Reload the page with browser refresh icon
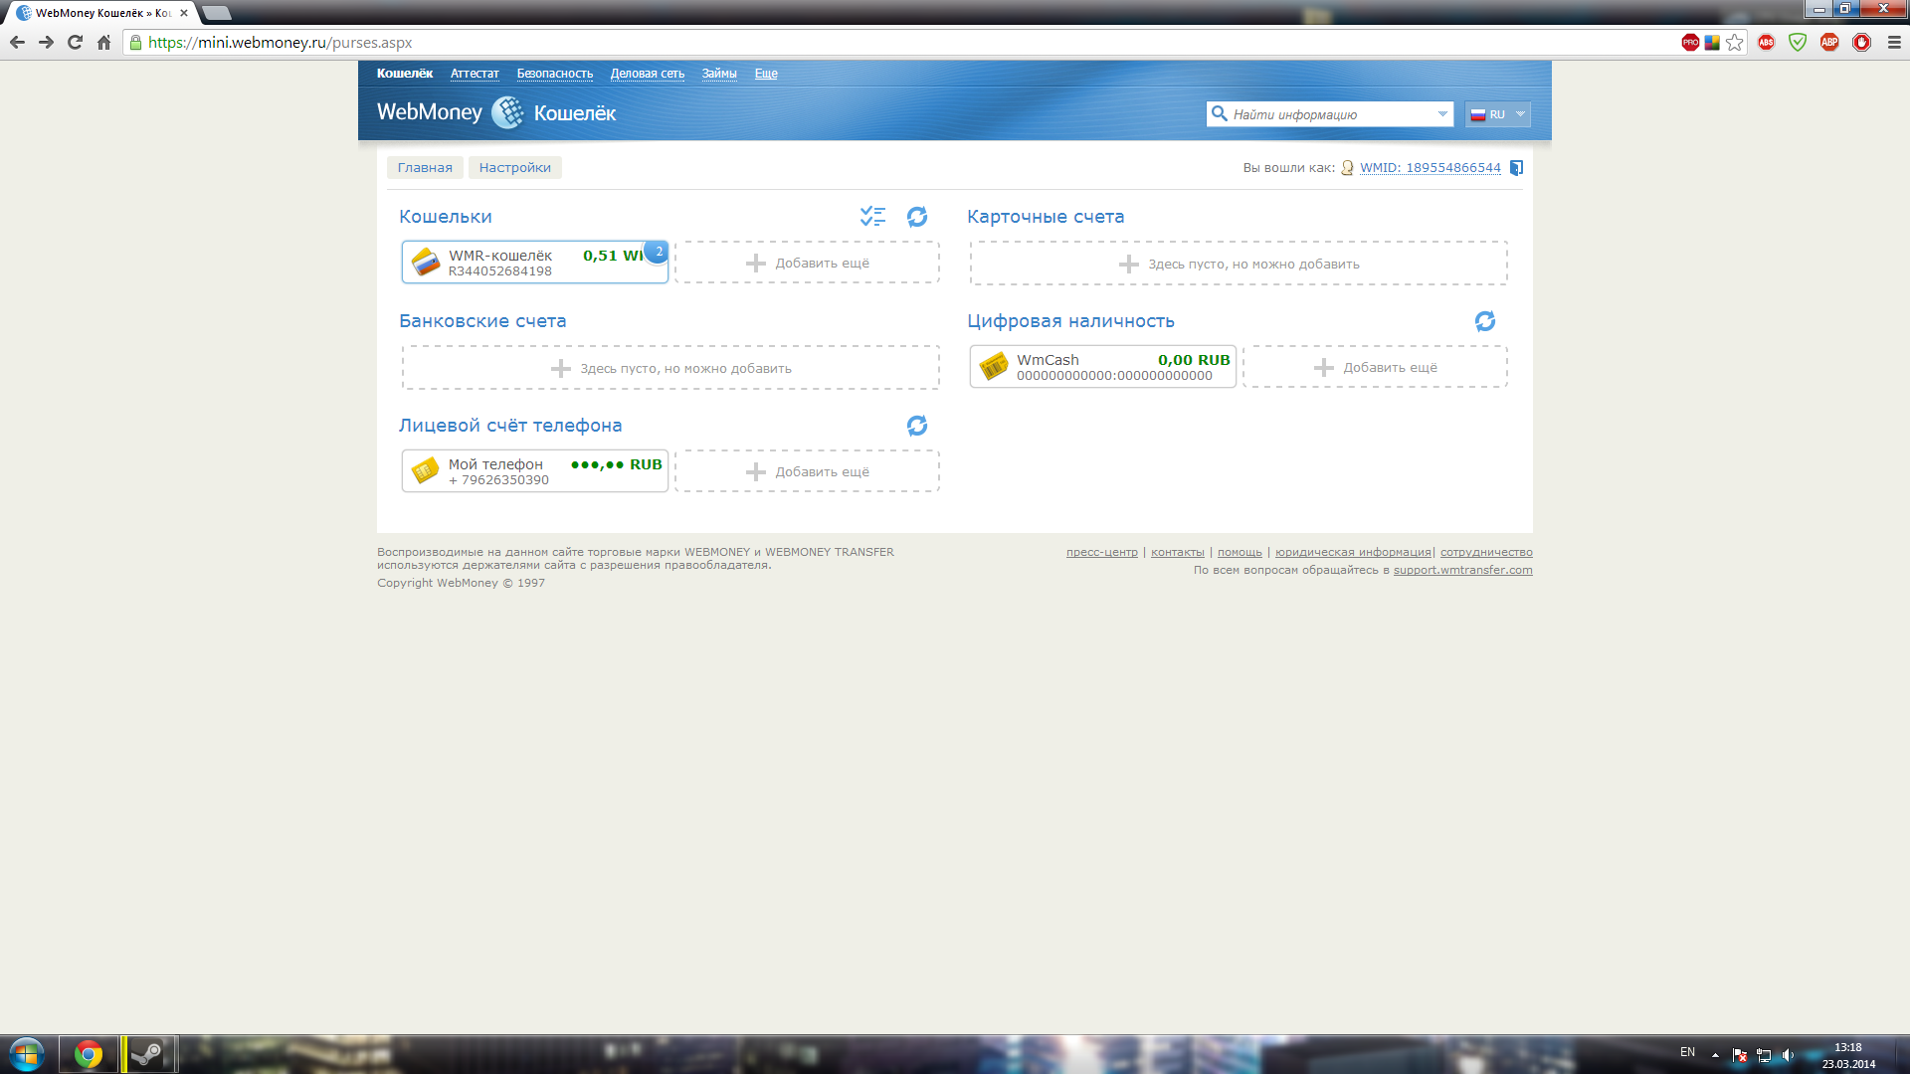This screenshot has height=1074, width=1910. pyautogui.click(x=75, y=42)
